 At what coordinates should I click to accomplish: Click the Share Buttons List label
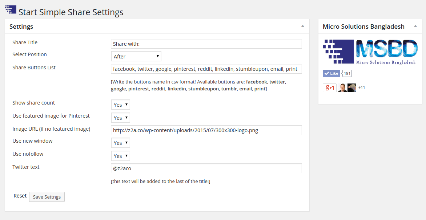coord(34,67)
